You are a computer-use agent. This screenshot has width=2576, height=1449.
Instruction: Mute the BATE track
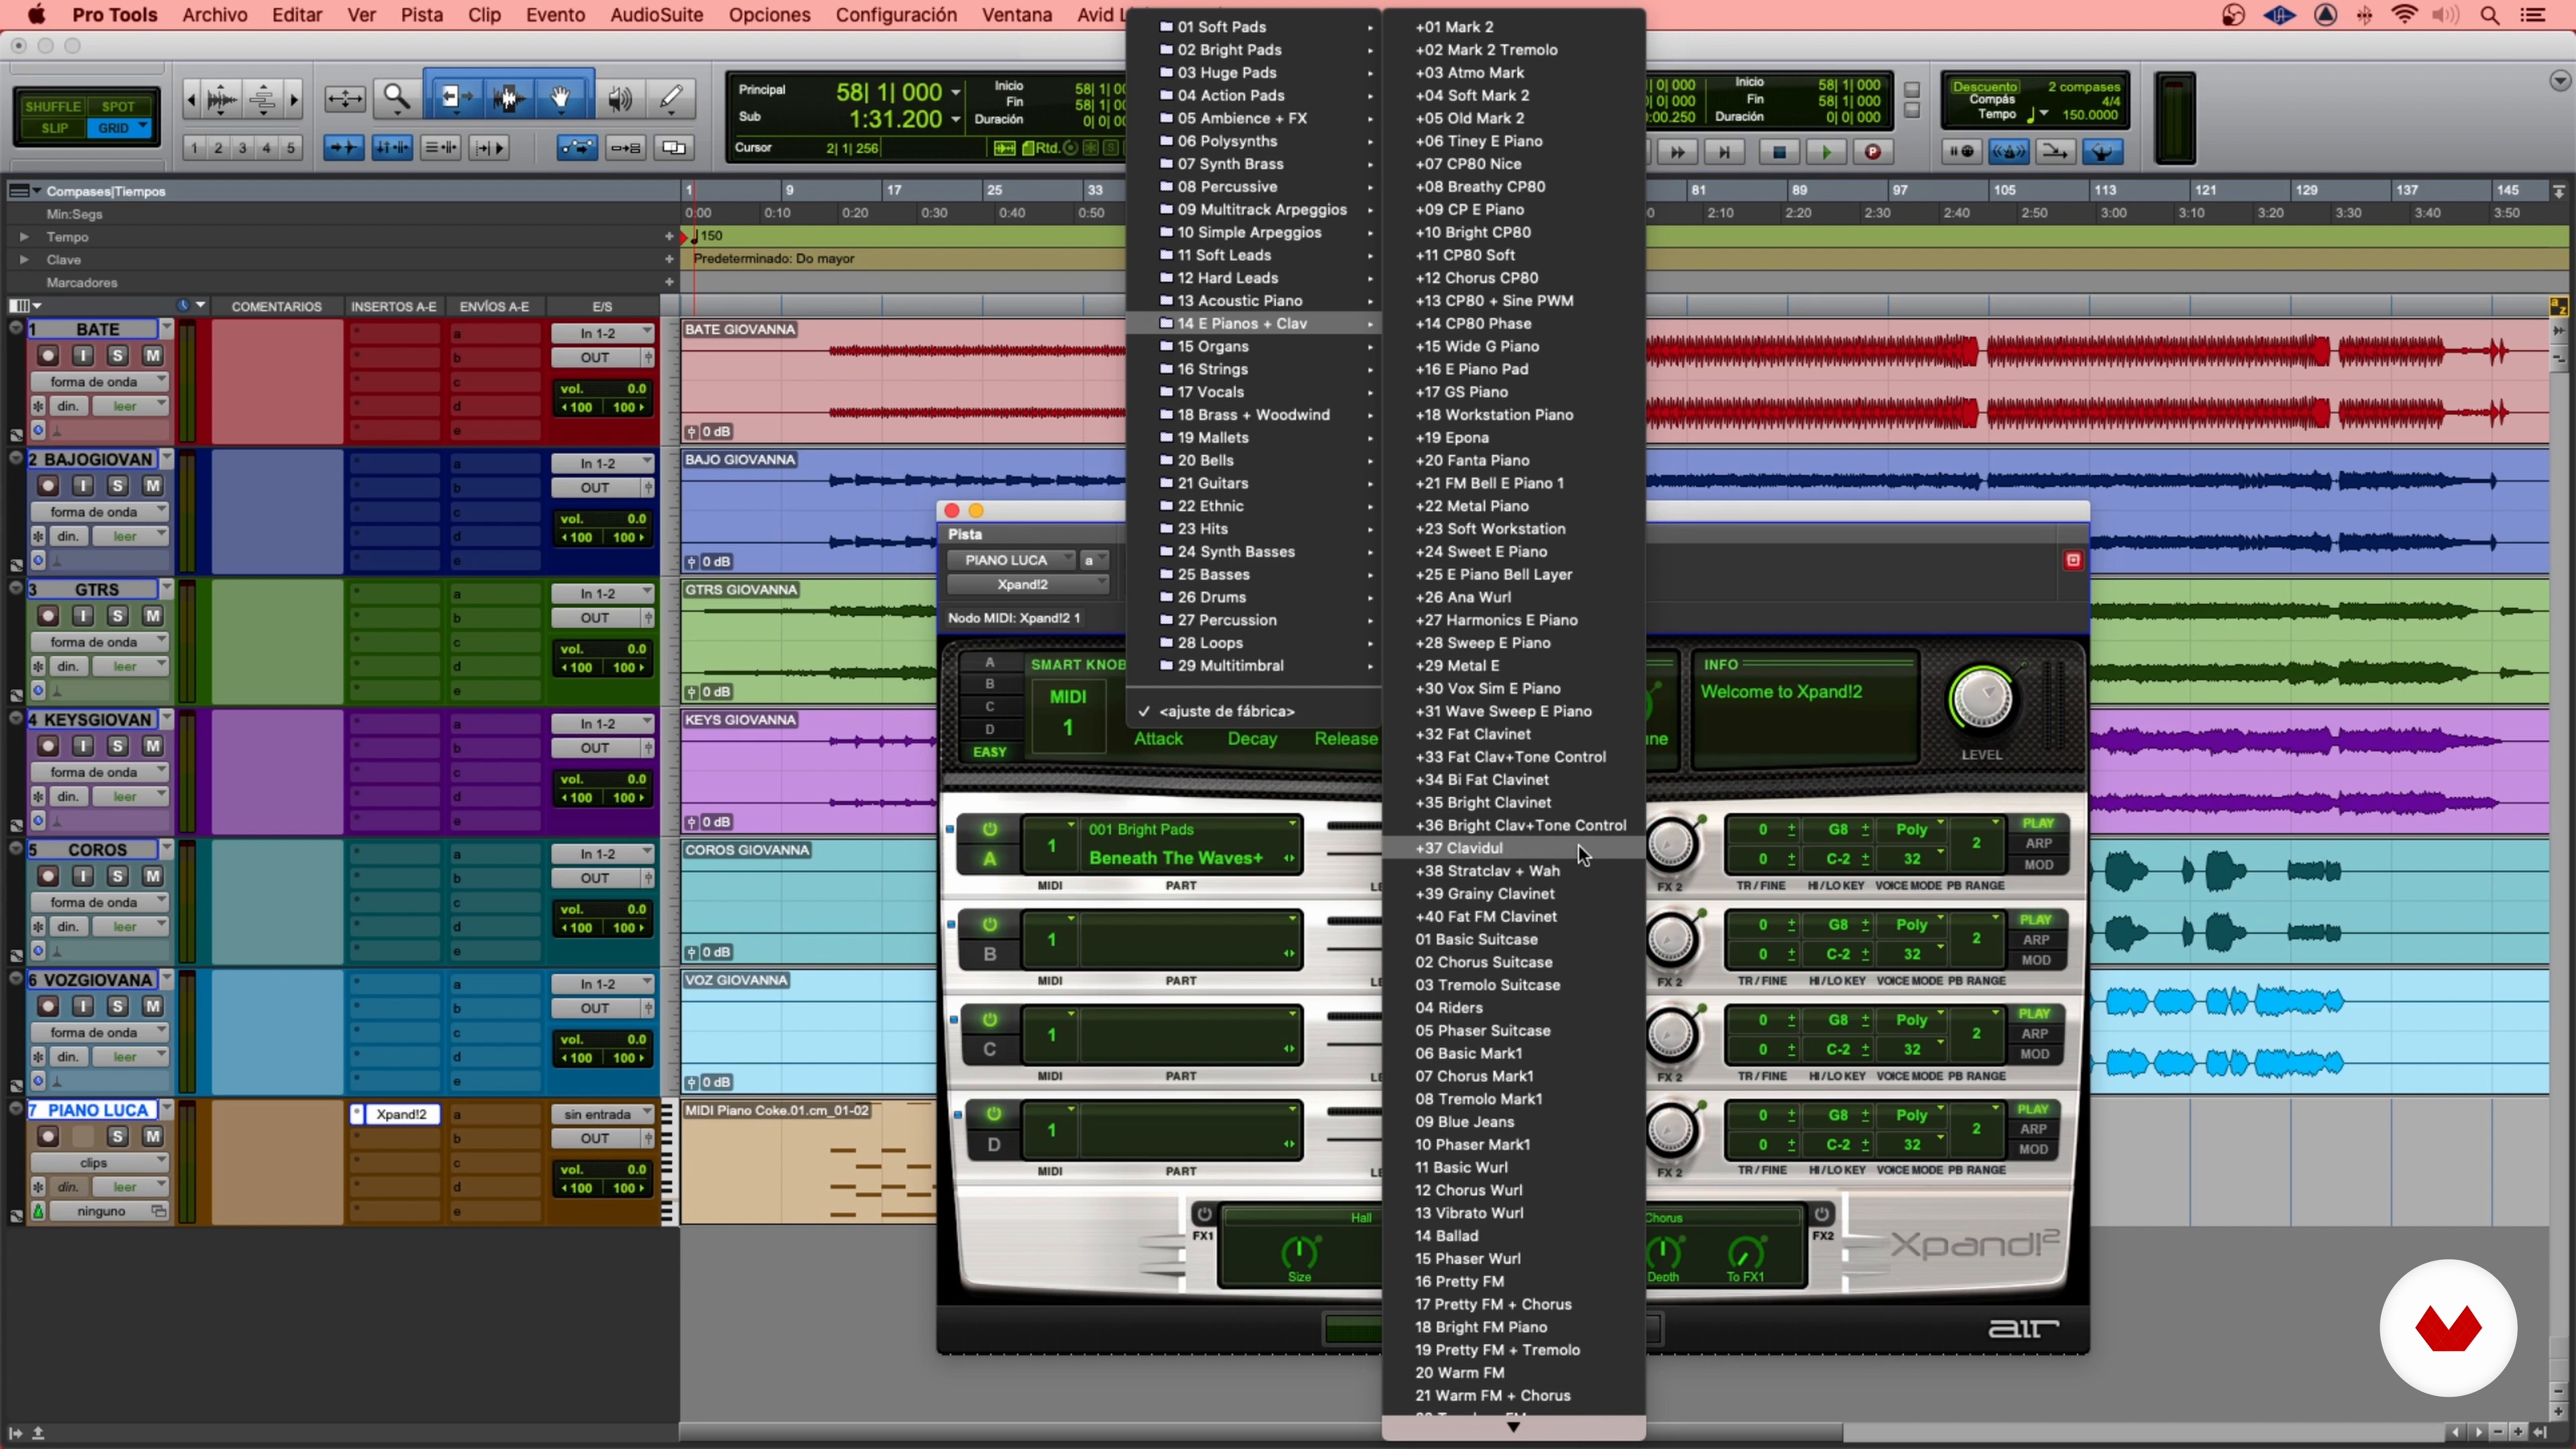152,355
